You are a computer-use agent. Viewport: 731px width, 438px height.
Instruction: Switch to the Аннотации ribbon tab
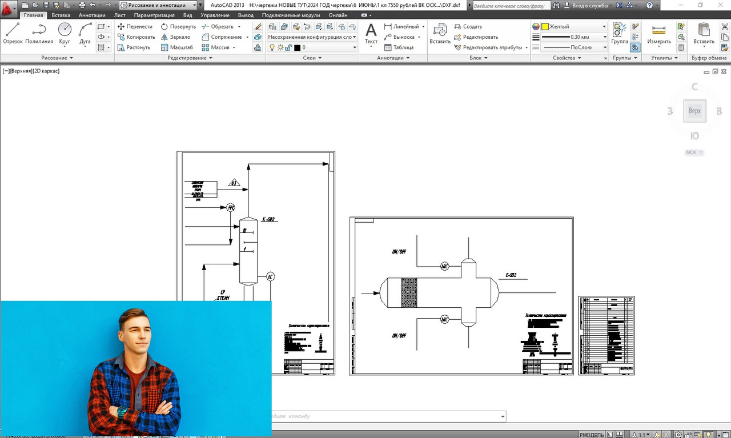tap(92, 15)
